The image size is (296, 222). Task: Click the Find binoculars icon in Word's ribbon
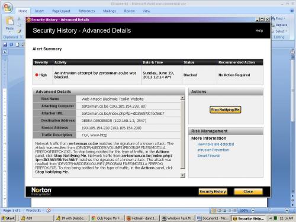point(273,18)
